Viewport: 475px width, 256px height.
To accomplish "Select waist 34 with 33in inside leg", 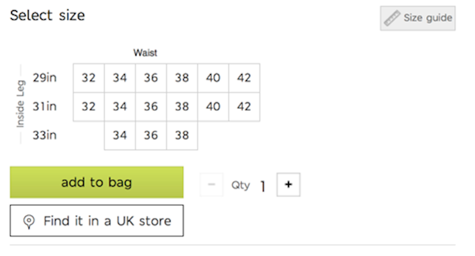I will 120,135.
